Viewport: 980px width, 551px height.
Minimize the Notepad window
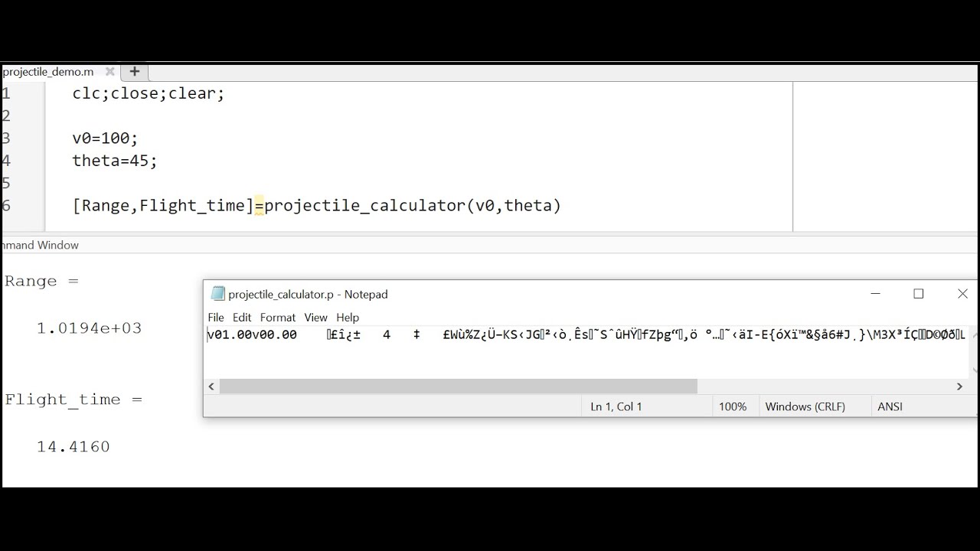click(x=876, y=294)
